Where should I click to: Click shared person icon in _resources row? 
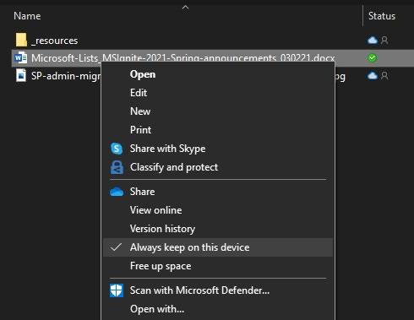(384, 41)
